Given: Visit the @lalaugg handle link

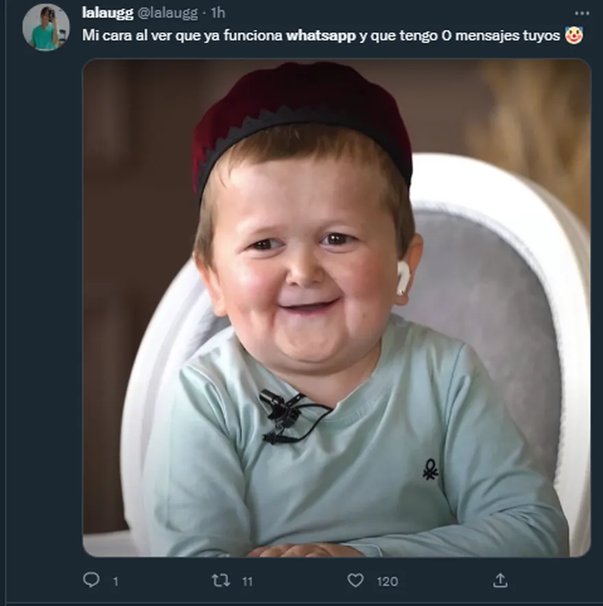Looking at the screenshot, I should pos(168,13).
